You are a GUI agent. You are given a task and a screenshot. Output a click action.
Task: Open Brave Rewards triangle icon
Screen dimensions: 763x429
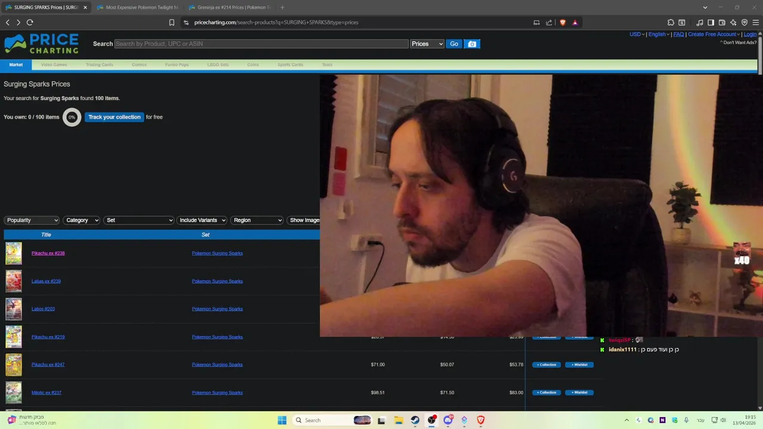click(x=575, y=22)
